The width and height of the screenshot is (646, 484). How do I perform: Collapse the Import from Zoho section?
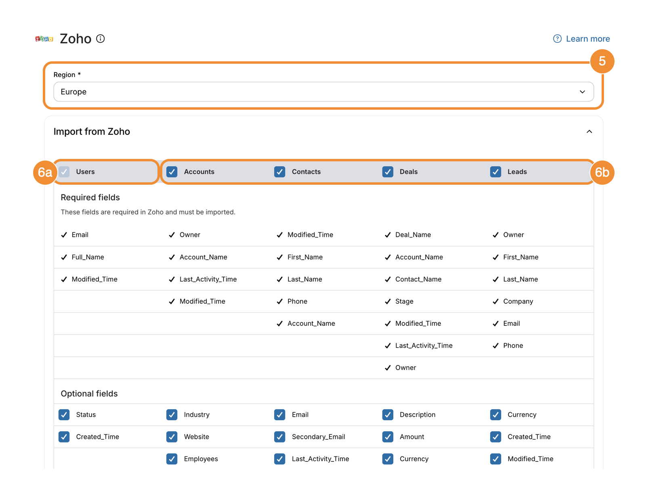[589, 131]
